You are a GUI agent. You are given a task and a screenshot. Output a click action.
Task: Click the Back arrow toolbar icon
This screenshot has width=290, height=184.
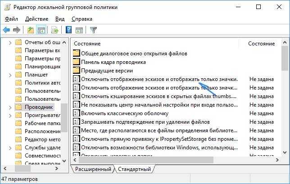pyautogui.click(x=6, y=30)
